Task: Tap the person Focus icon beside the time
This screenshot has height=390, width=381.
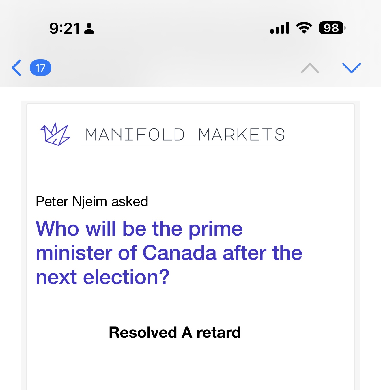Action: click(x=89, y=29)
